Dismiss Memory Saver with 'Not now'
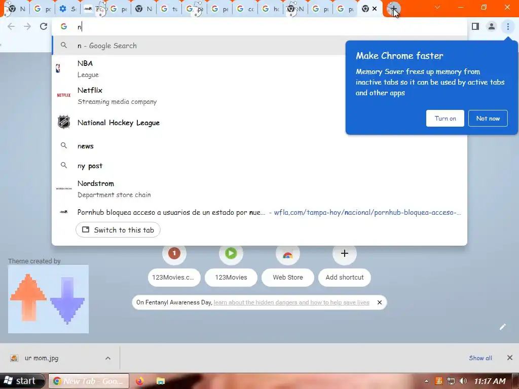Screen dimensions: 519x389 [488, 118]
